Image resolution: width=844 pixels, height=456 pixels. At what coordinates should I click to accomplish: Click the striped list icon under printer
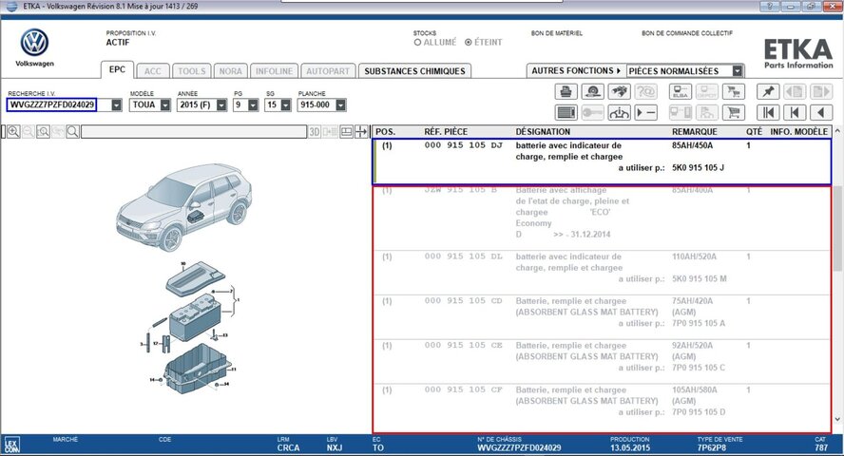(566, 112)
